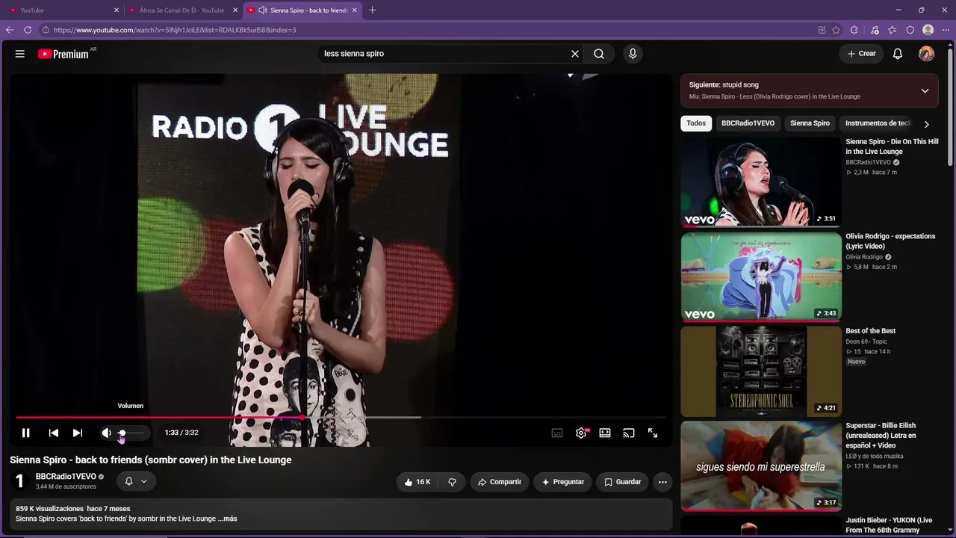The image size is (956, 538).
Task: Switch to África Se Cansó De Él tab
Action: tap(181, 10)
